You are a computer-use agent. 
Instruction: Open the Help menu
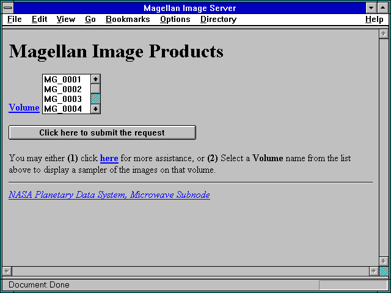(375, 20)
